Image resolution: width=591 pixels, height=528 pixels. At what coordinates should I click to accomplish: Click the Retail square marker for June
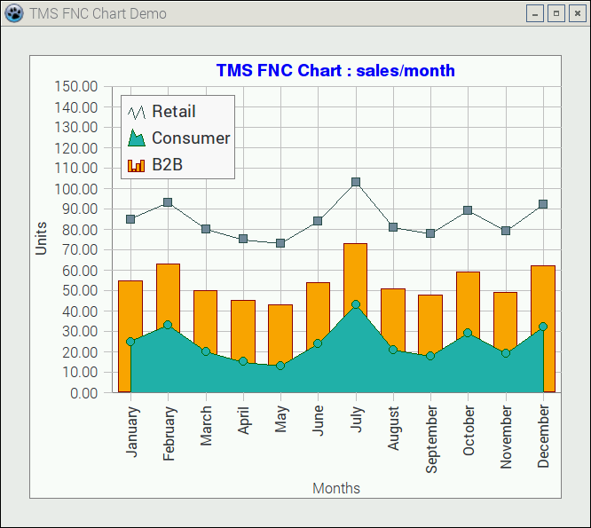318,221
